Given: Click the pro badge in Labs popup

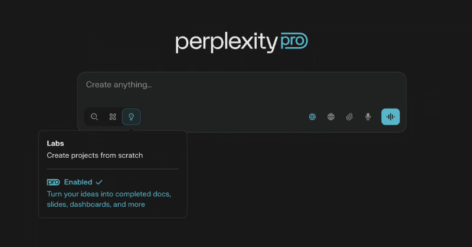Looking at the screenshot, I should (53, 182).
